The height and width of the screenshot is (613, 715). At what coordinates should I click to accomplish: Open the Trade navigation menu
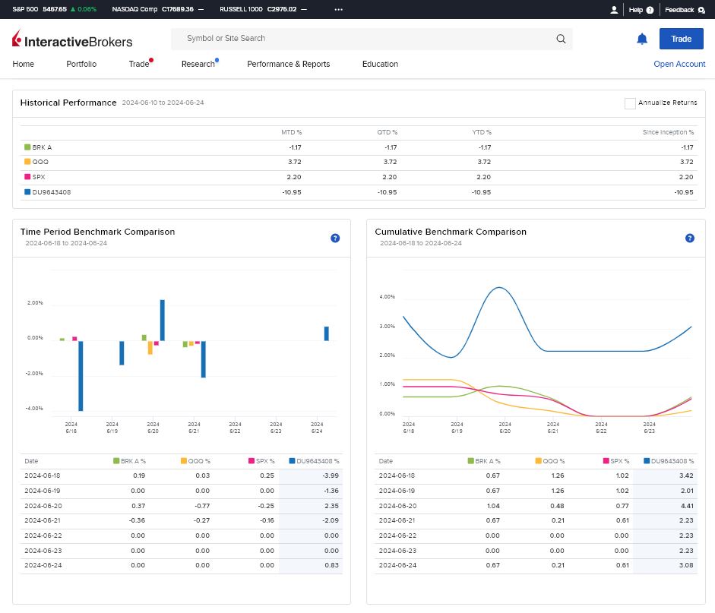(x=138, y=64)
